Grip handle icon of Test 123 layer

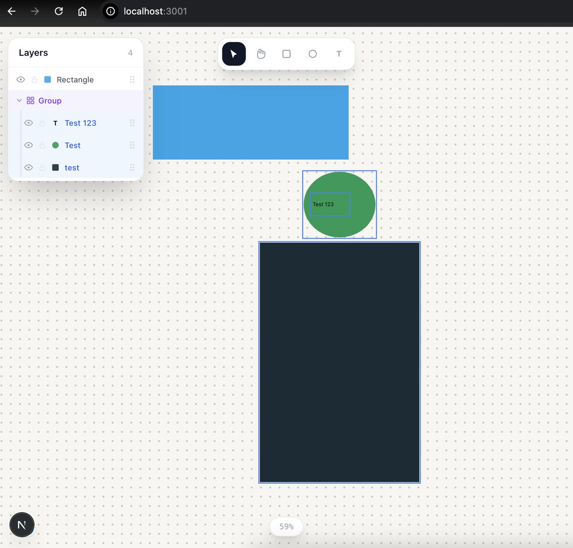[x=132, y=123]
